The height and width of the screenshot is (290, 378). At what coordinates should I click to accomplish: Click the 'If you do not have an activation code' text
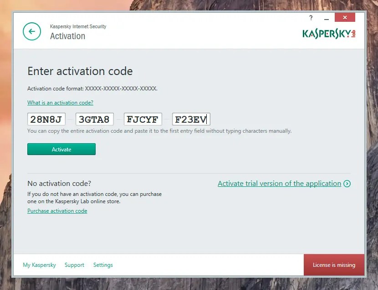tap(95, 198)
